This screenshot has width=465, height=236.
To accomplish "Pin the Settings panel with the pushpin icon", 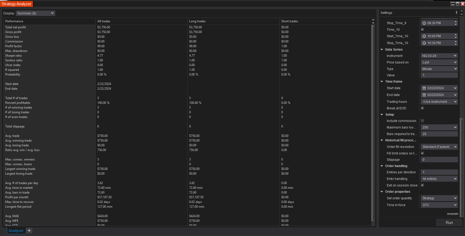I will point(456,13).
